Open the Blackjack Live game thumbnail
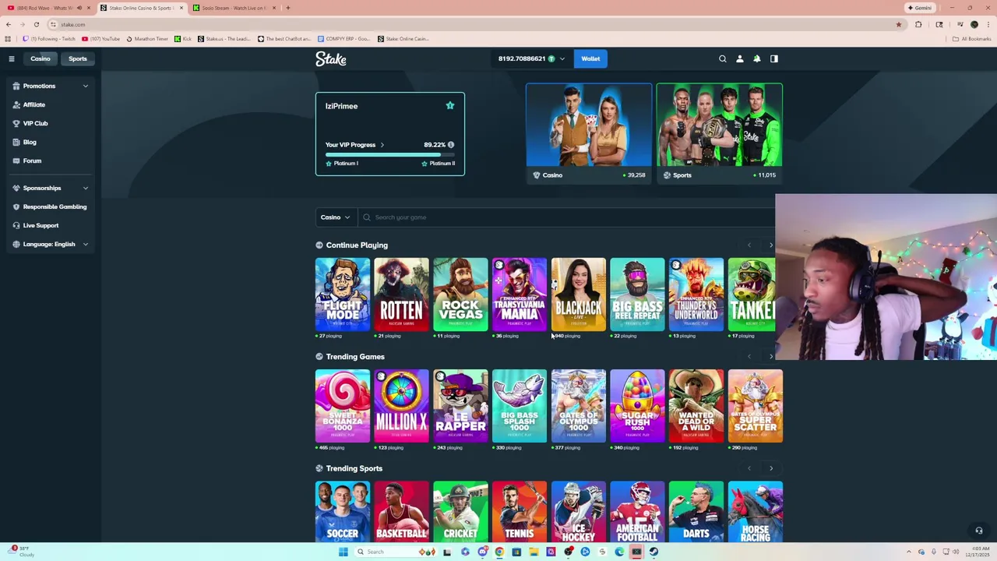997x561 pixels. [x=579, y=295]
